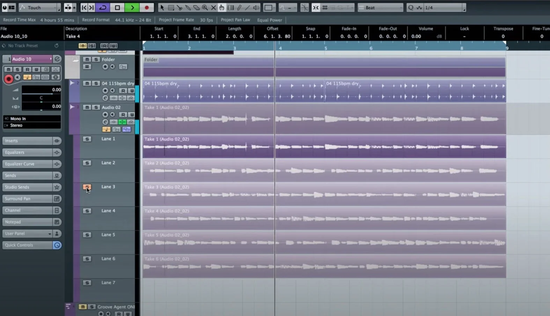Select the Time Warp tool
Image resolution: width=550 pixels, height=316 pixels.
[x=230, y=7]
